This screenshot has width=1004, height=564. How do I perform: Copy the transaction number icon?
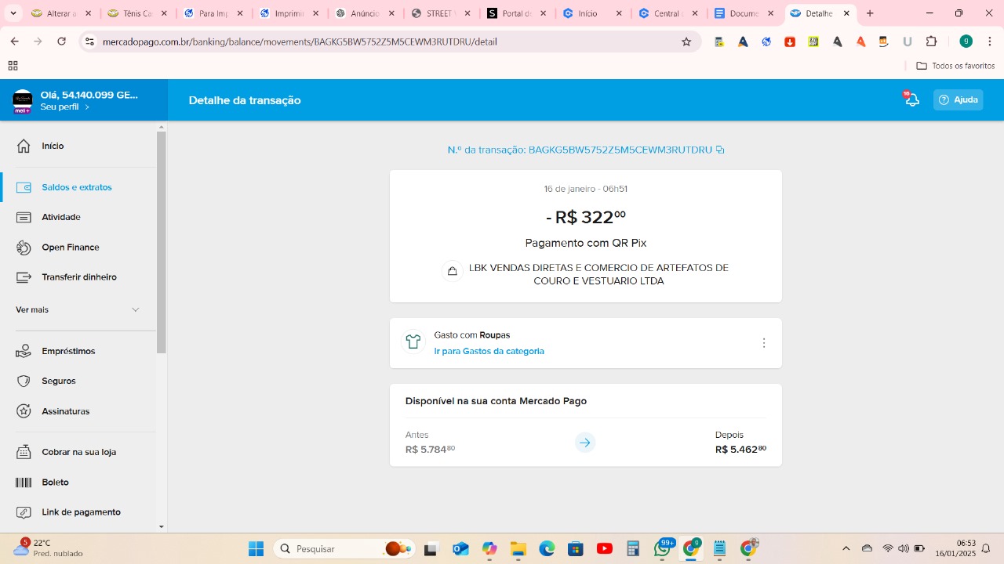coord(720,150)
